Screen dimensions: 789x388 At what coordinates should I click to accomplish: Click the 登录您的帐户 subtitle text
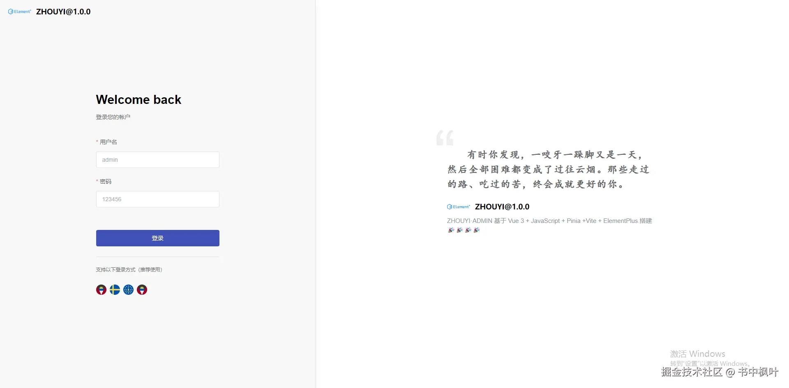(x=113, y=117)
